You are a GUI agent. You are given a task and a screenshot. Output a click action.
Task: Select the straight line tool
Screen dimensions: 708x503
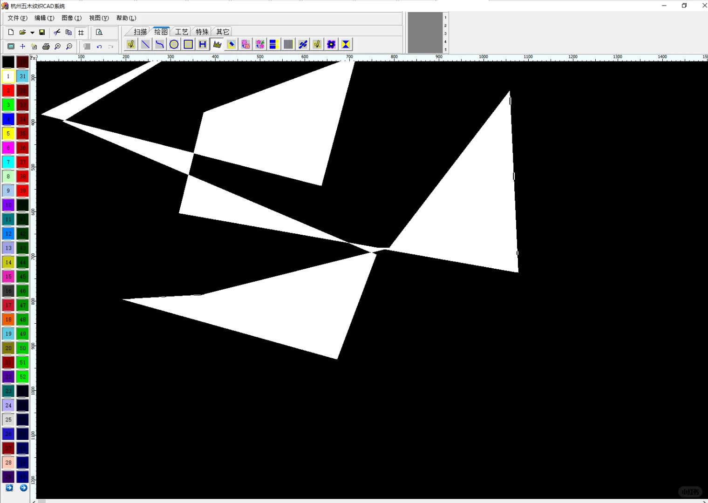pyautogui.click(x=145, y=44)
